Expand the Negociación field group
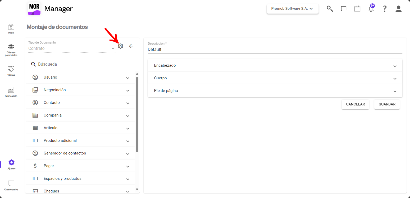Image resolution: width=410 pixels, height=198 pixels. (x=81, y=90)
